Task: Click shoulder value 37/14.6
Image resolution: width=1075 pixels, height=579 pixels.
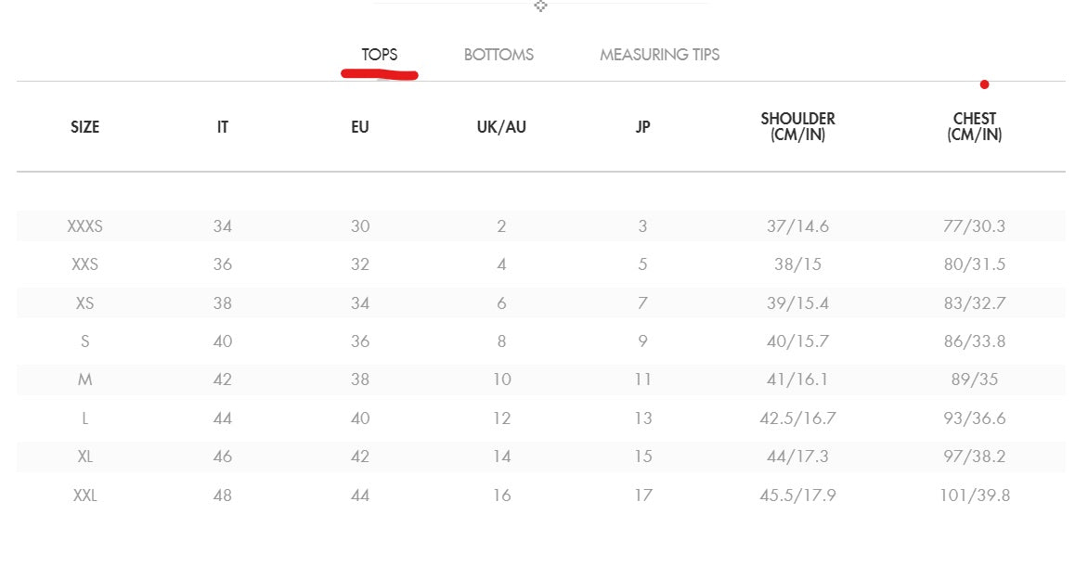Action: pos(797,226)
